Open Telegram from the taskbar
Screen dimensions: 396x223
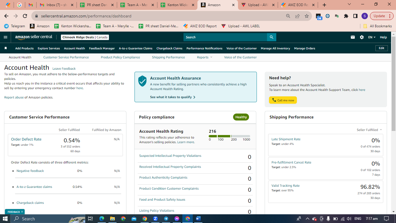click(166, 219)
